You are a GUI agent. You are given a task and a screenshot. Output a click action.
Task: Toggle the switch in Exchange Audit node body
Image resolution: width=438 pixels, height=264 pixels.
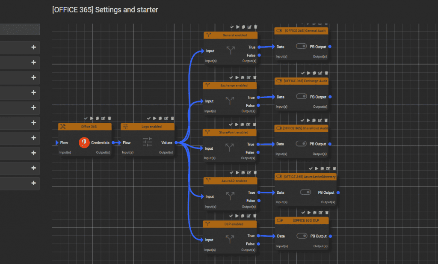302,96
